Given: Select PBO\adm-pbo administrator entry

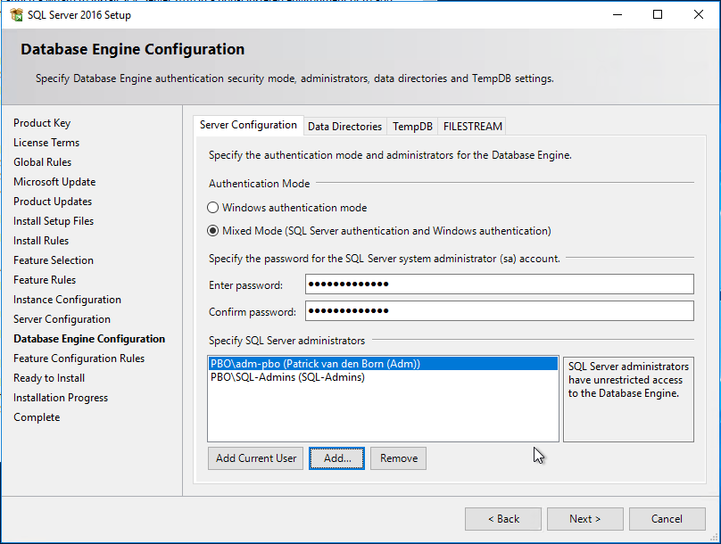Looking at the screenshot, I should [383, 364].
